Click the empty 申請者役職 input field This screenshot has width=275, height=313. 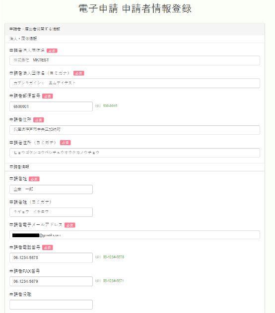pyautogui.click(x=51, y=305)
